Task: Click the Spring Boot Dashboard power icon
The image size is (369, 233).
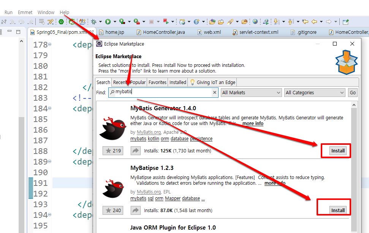Action: [x=61, y=22]
